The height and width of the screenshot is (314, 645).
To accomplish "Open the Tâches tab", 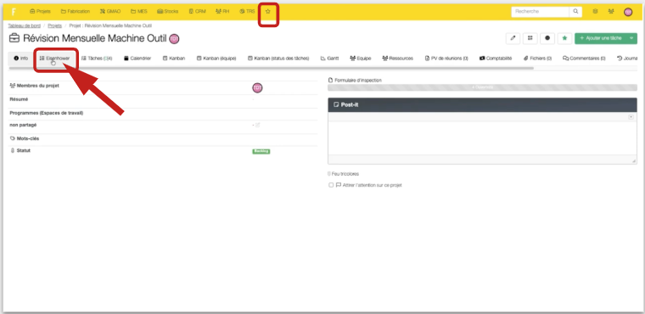I will click(97, 59).
